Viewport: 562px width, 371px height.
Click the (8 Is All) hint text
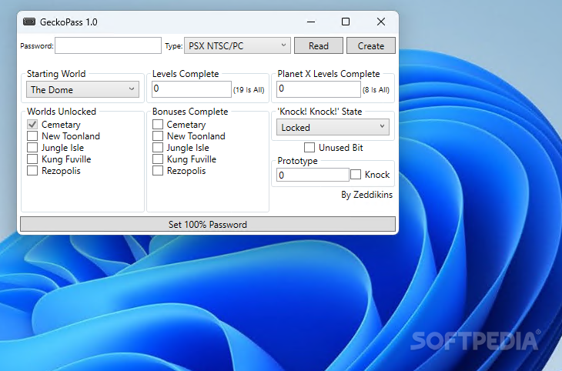pos(376,89)
